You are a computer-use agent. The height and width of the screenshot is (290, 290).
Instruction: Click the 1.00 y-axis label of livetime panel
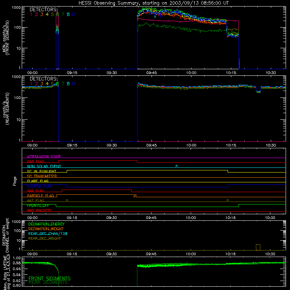17,258
